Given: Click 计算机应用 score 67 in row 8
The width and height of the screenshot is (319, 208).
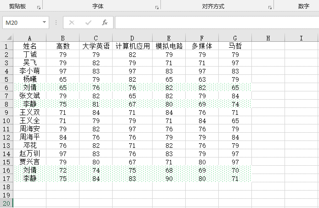Looking at the screenshot, I should (132, 104).
